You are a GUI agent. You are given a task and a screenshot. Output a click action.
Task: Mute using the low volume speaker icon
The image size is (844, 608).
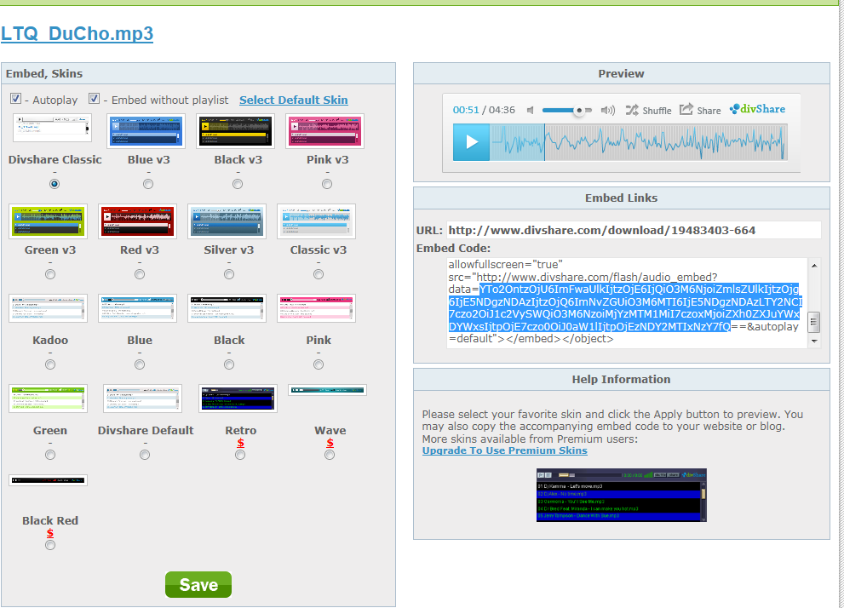(x=530, y=110)
